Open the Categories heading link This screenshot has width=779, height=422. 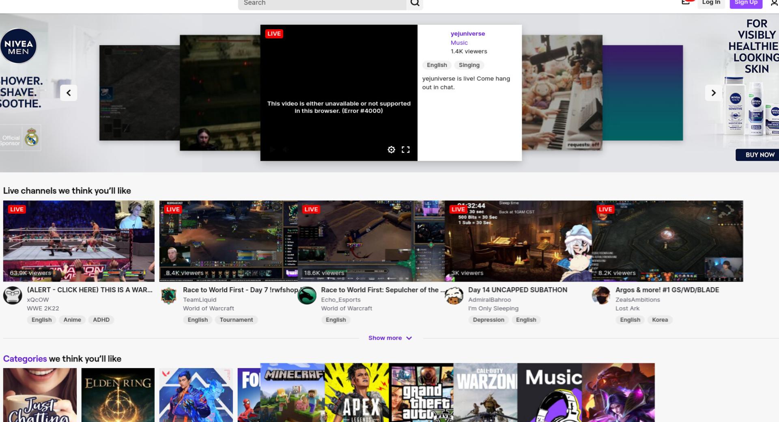(25, 359)
